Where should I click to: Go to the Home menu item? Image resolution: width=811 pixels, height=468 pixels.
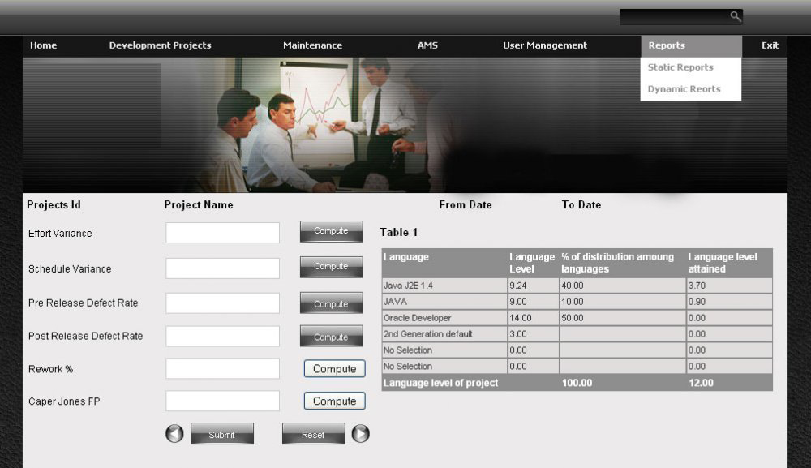[x=44, y=45]
